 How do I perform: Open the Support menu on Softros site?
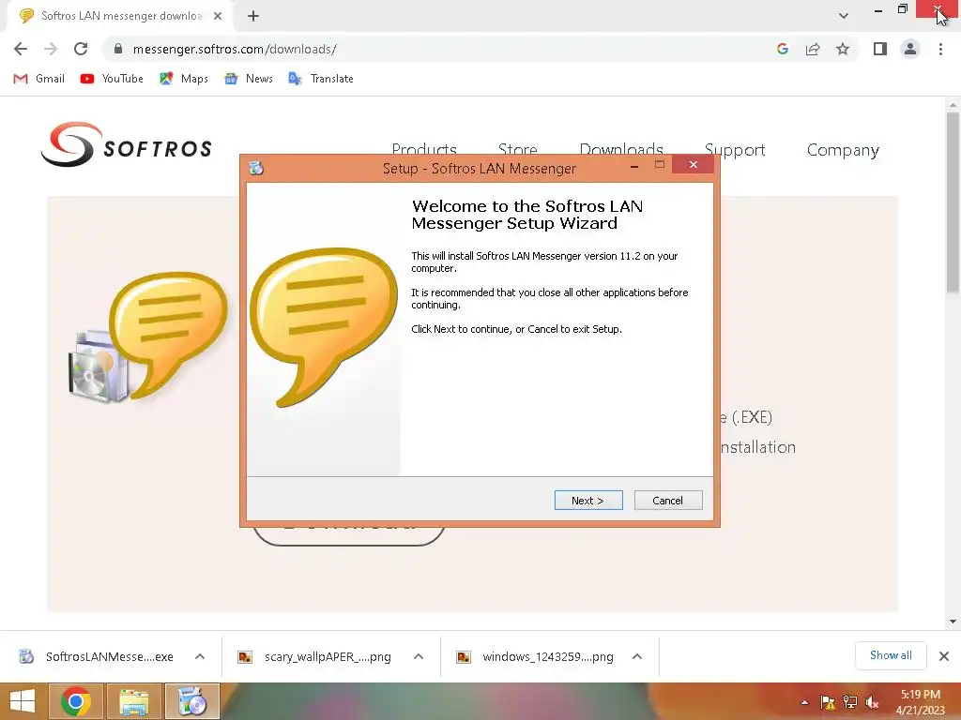[735, 149]
